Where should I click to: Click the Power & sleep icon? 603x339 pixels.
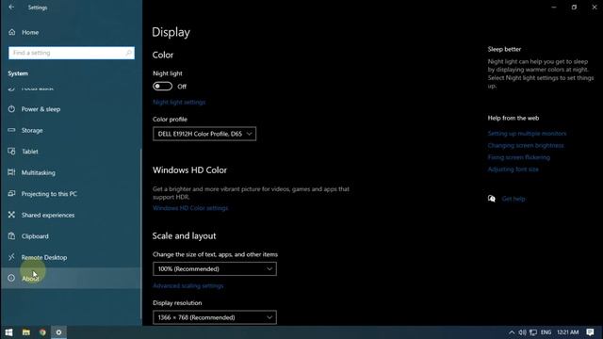coord(11,109)
